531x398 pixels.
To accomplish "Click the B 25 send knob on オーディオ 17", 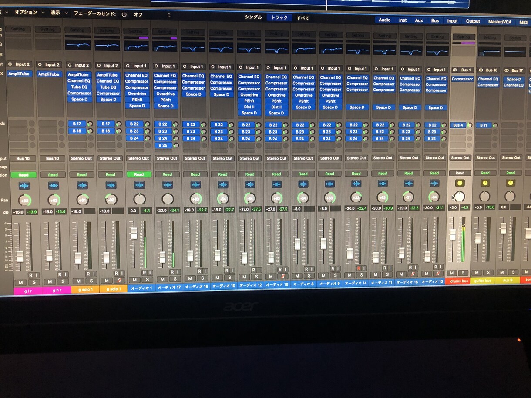I will pyautogui.click(x=175, y=145).
